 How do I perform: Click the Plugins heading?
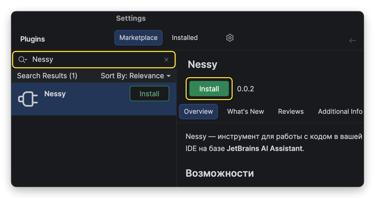(33, 39)
